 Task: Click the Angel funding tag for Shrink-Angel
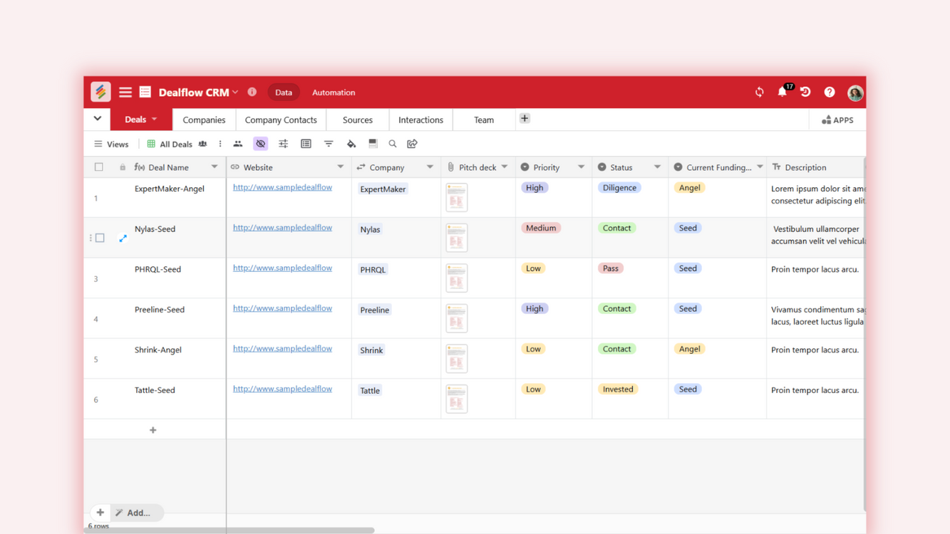point(689,349)
